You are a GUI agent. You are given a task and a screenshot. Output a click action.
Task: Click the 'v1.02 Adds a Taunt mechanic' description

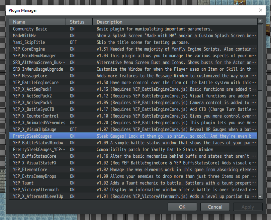[x=176, y=183]
